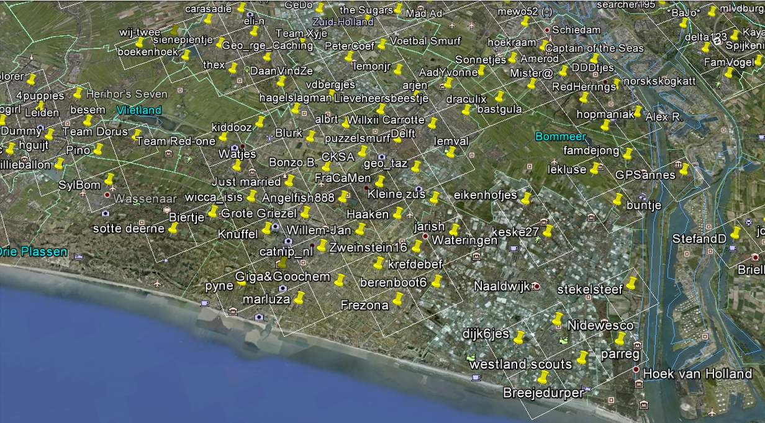The image size is (765, 423).
Task: Click the Giga&Goochem pushpin
Action: pyautogui.click(x=340, y=280)
